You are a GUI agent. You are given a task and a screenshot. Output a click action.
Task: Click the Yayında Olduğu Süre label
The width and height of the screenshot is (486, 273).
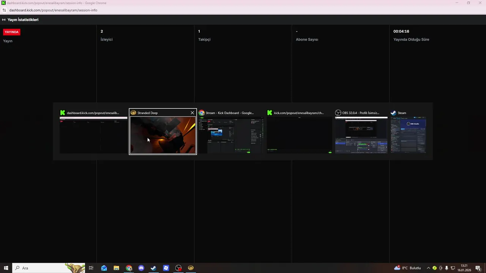[411, 39]
